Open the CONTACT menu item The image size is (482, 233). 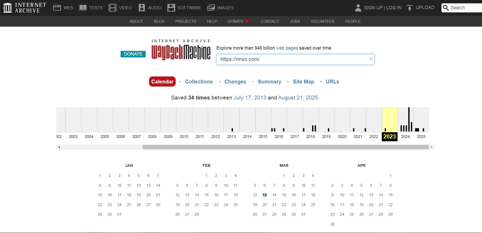click(x=270, y=21)
